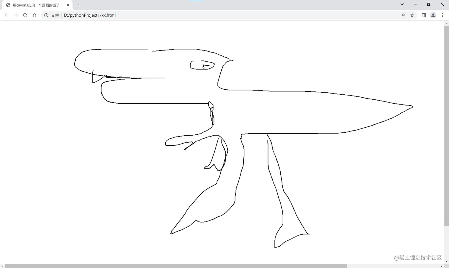Screen dimensions: 449x268
Task: Click the vertical scrollbar down arrow
Action: [x=447, y=261]
